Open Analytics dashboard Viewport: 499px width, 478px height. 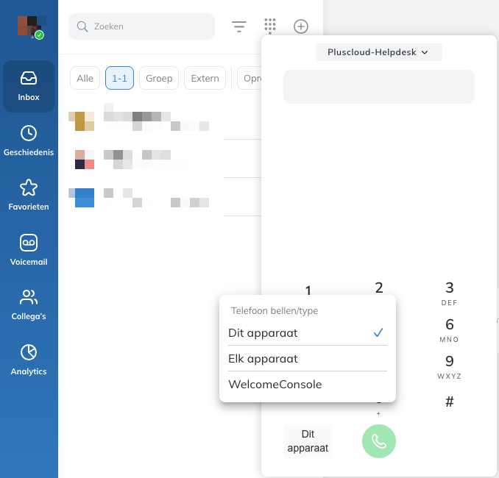tap(29, 360)
